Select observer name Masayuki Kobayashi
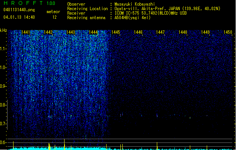The height and width of the screenshot is (150, 236). pos(135,4)
